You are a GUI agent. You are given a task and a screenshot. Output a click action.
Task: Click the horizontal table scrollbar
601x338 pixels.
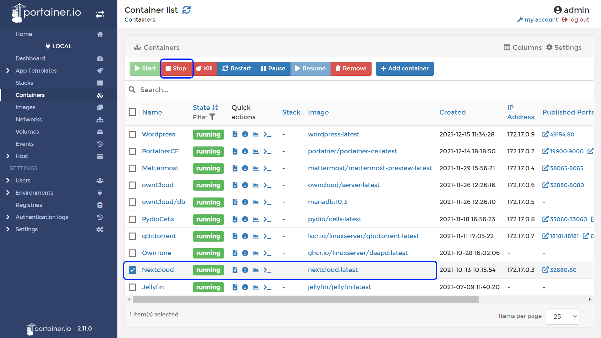[306, 300]
